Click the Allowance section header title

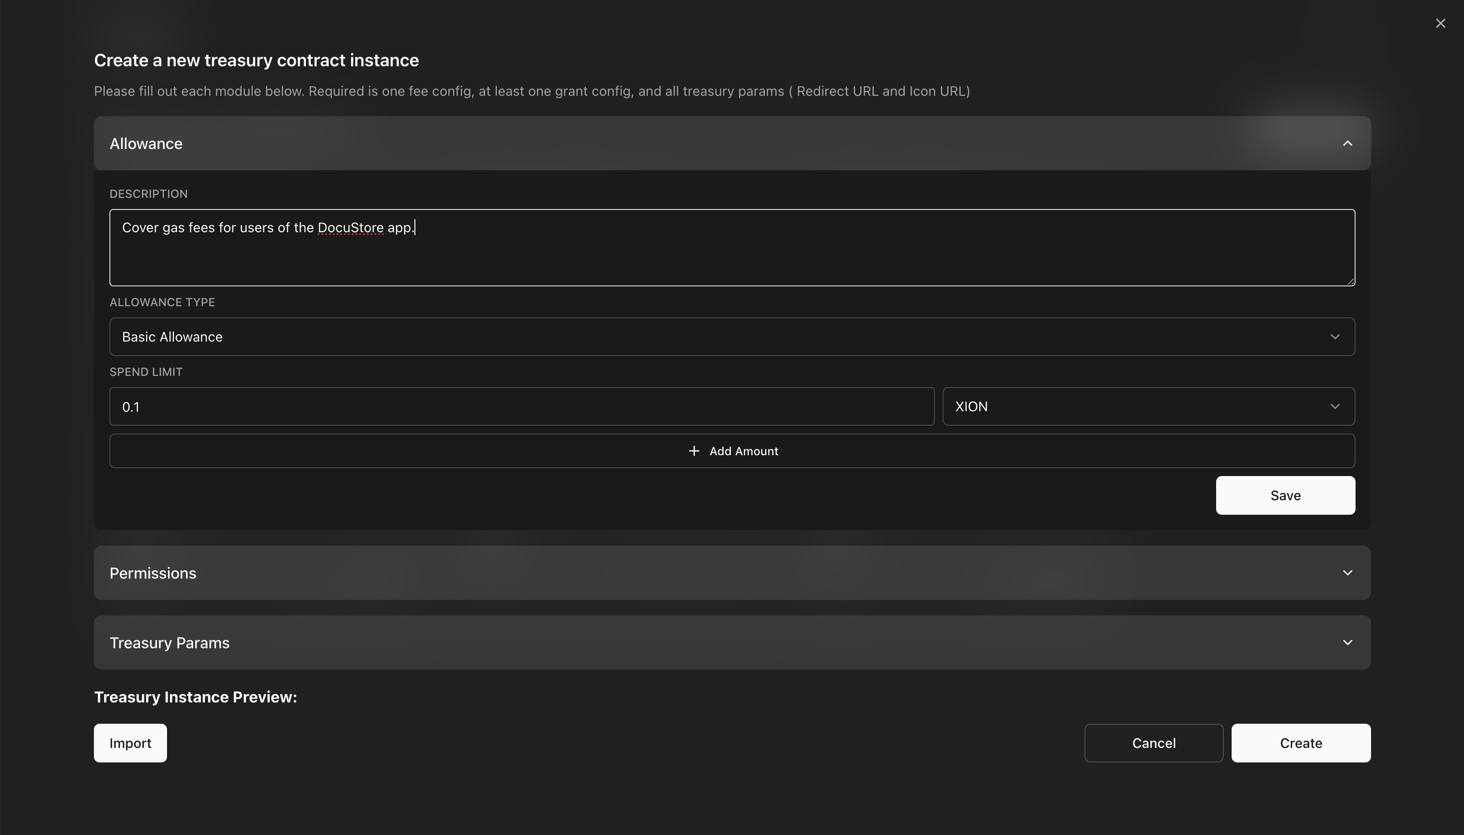(146, 143)
